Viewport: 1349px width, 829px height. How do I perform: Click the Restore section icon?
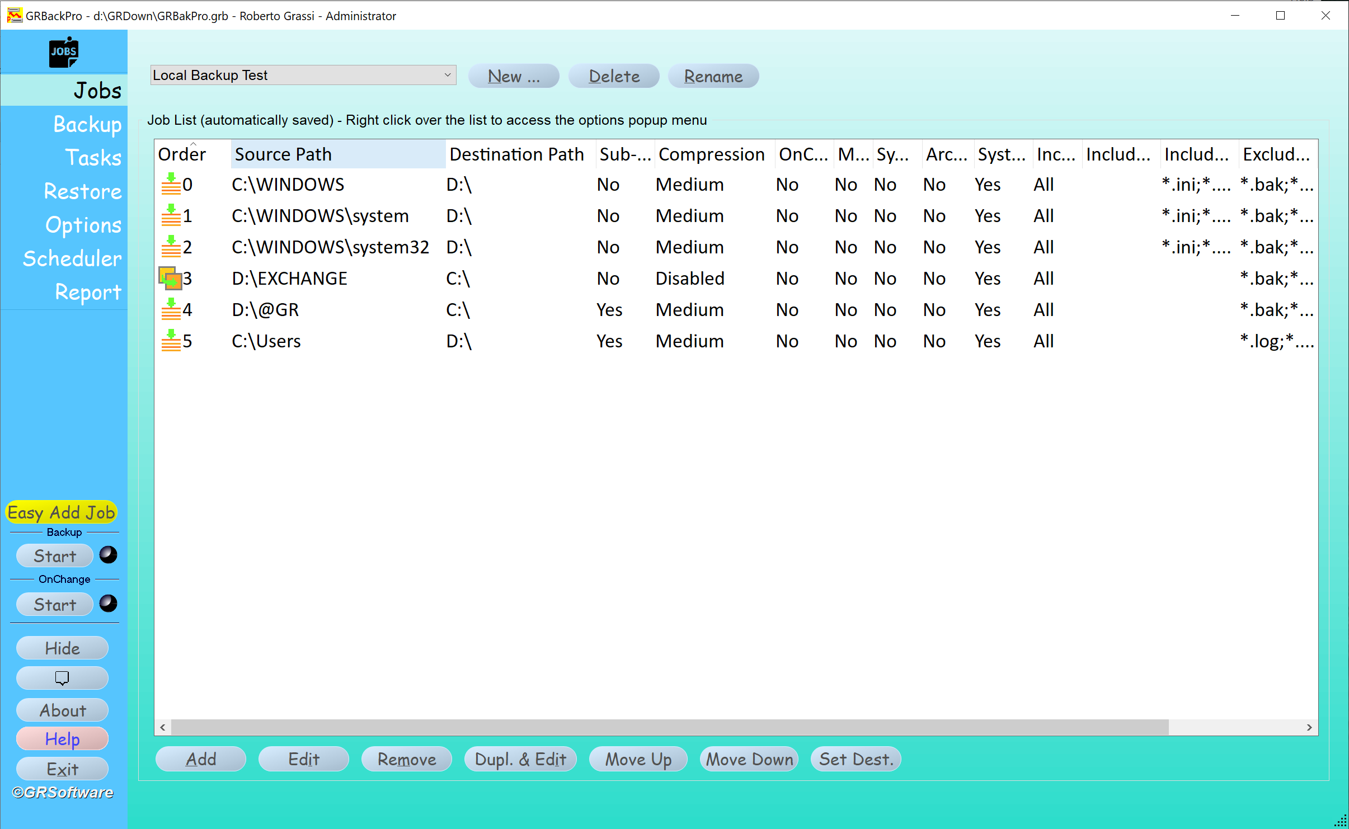click(83, 191)
